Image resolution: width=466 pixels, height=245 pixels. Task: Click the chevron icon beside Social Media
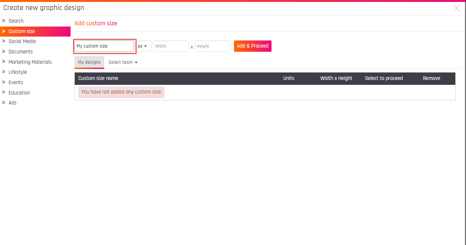4,41
